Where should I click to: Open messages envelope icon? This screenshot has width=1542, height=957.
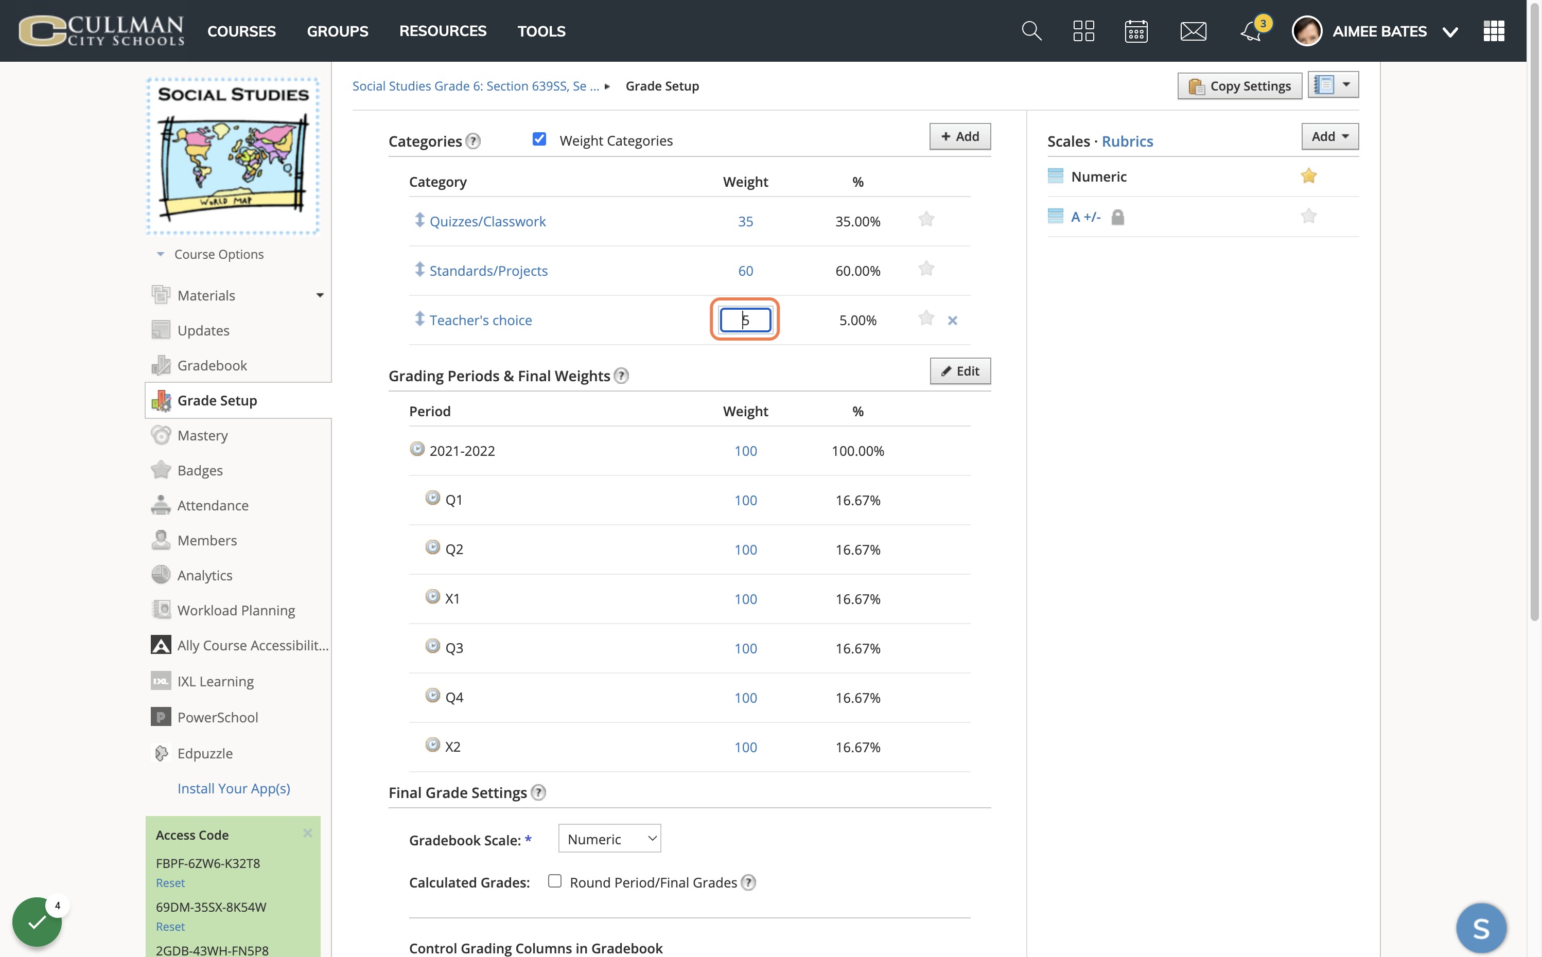pos(1193,30)
